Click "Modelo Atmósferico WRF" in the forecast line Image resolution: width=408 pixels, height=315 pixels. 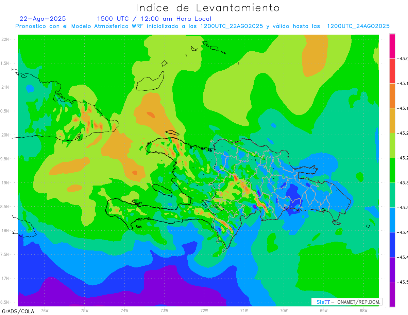107,26
